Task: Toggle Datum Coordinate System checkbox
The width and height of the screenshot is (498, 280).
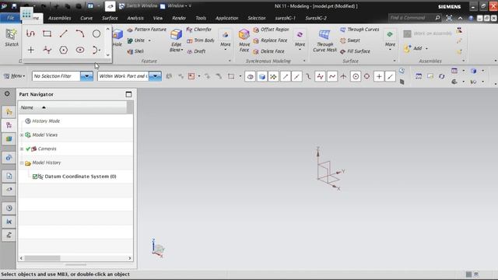Action: pyautogui.click(x=35, y=177)
